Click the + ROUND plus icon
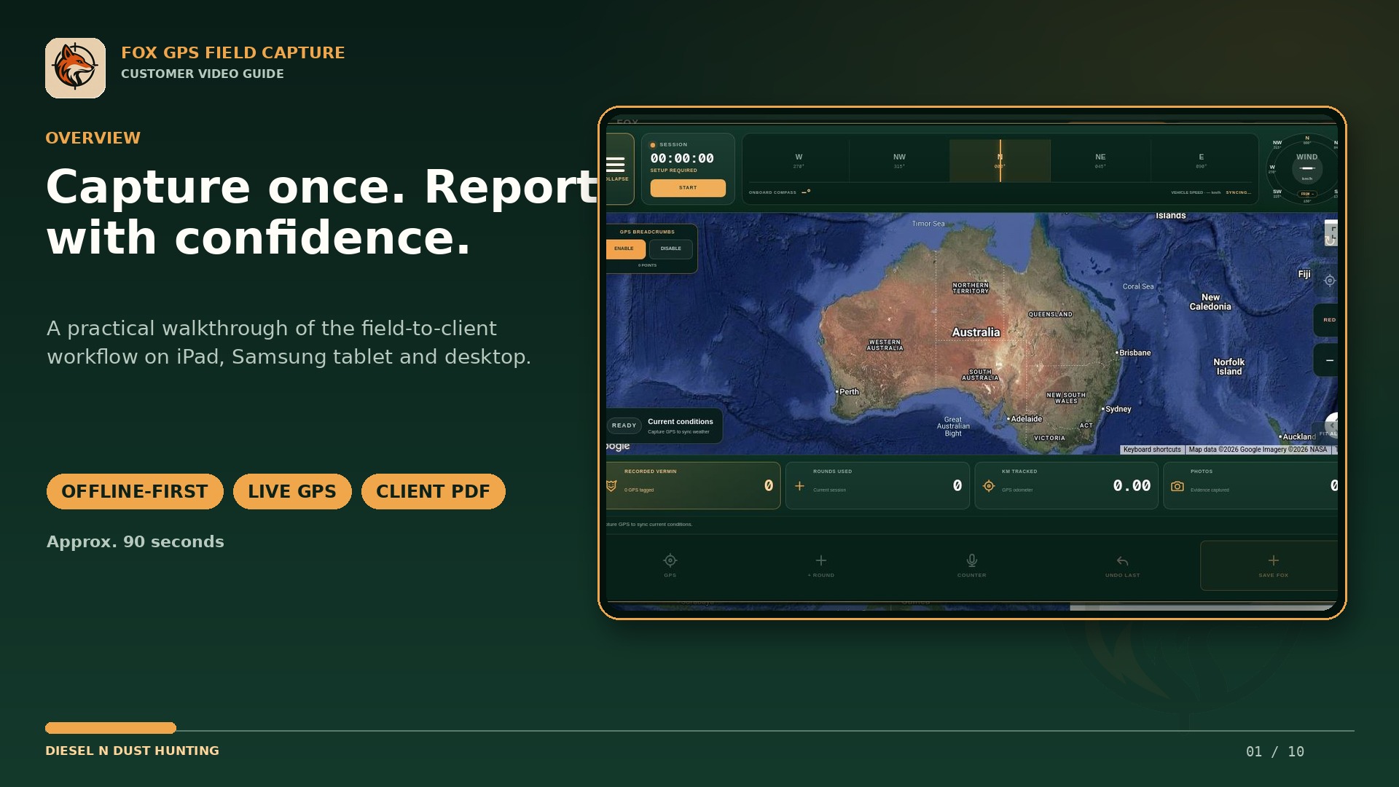Image resolution: width=1399 pixels, height=787 pixels. tap(821, 560)
